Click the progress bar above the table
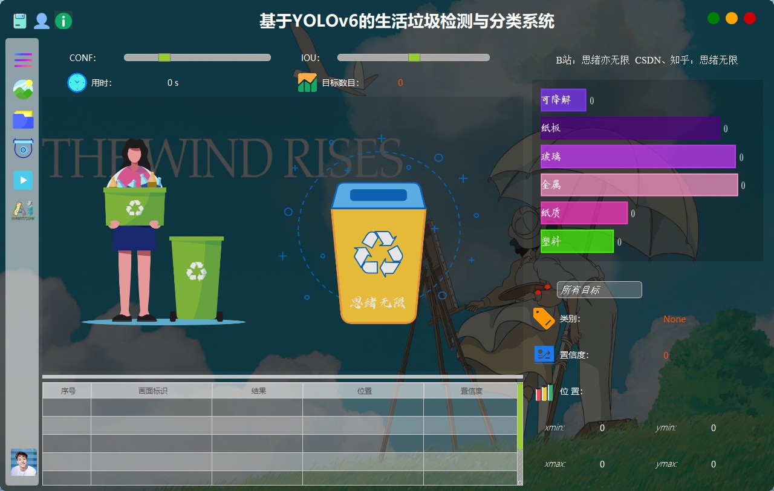Screen dimensions: 774x491 point(282,377)
